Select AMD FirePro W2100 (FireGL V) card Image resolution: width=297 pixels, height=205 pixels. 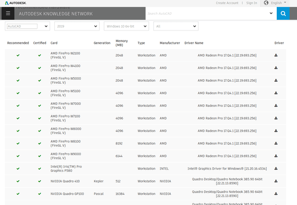pos(65,55)
